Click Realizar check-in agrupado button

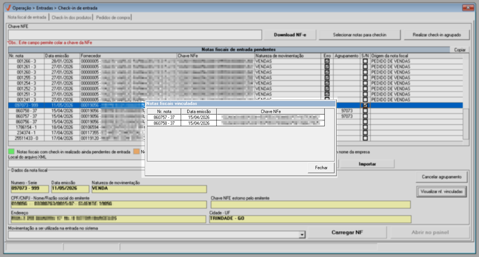[437, 35]
